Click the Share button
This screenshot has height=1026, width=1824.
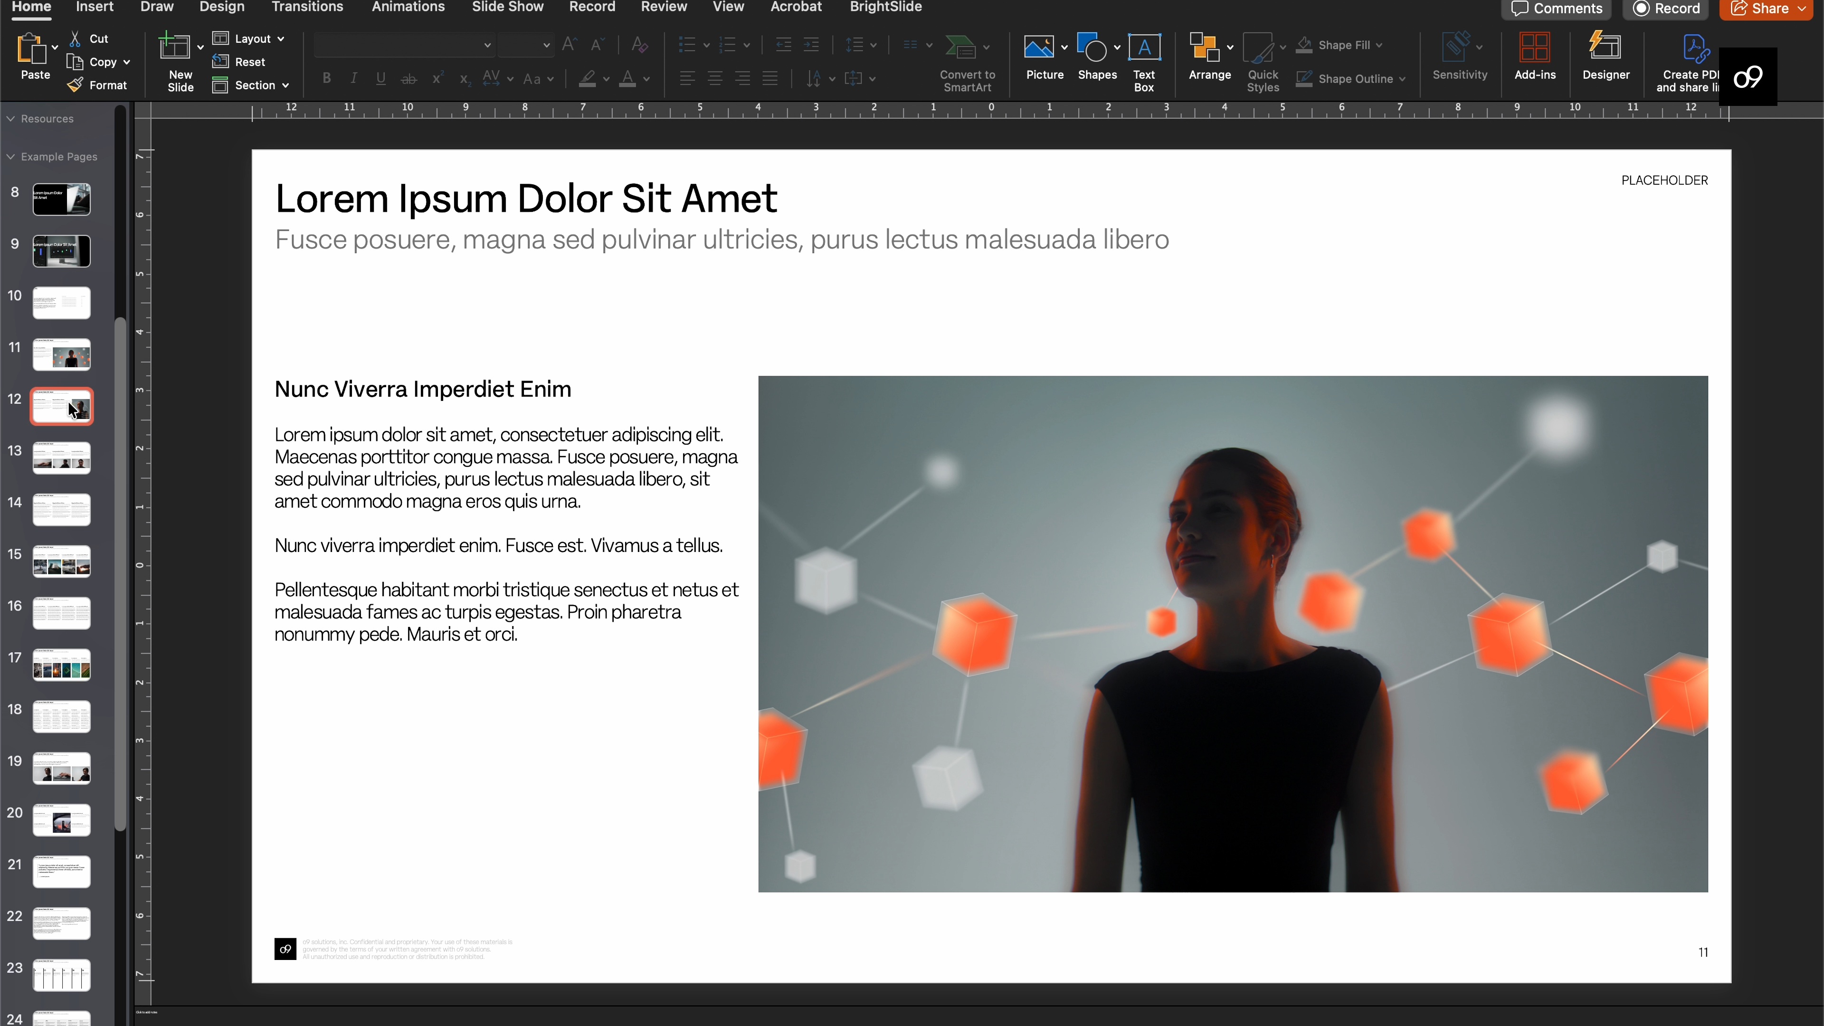[x=1760, y=9]
